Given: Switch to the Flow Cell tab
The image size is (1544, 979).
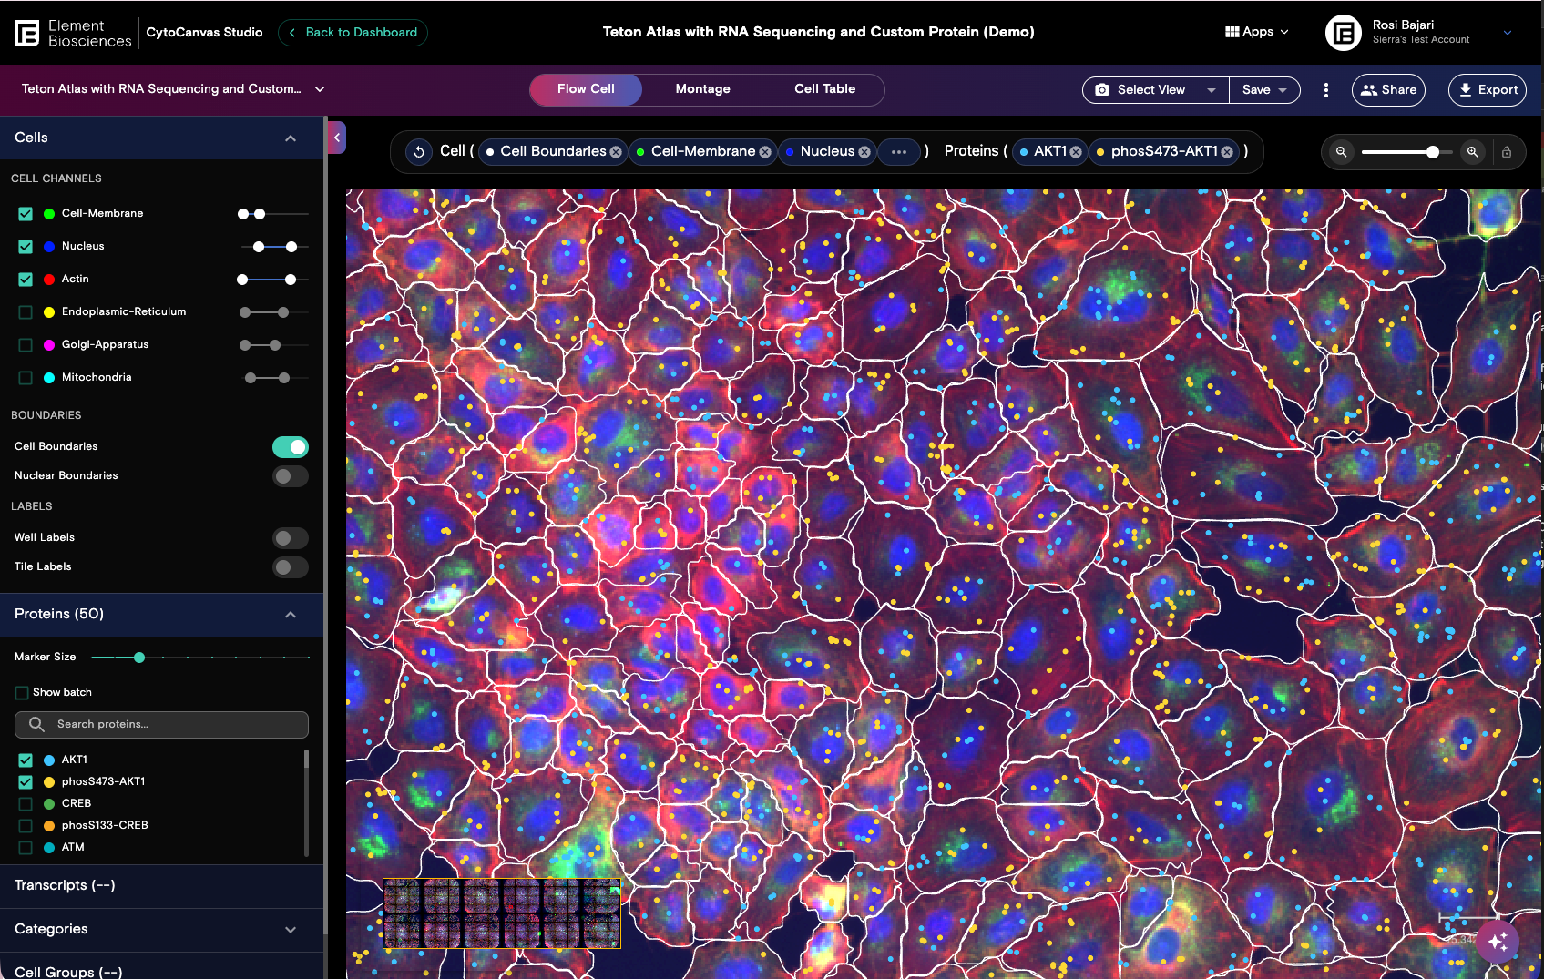Looking at the screenshot, I should click(586, 89).
